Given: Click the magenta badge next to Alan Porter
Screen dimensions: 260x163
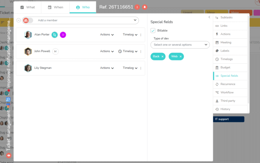Looking at the screenshot, I should 63,35.
